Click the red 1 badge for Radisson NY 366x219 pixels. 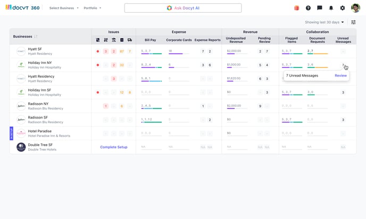106,106
